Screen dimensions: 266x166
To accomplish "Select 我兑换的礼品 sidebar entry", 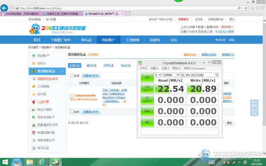I will coord(47,71).
